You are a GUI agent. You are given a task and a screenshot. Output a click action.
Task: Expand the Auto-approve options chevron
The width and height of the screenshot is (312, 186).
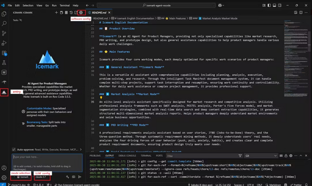pyautogui.click(x=81, y=149)
